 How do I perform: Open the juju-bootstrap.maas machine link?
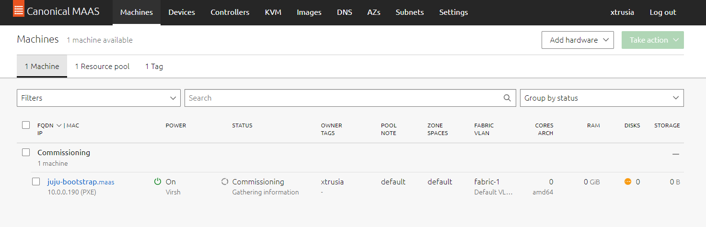point(81,182)
